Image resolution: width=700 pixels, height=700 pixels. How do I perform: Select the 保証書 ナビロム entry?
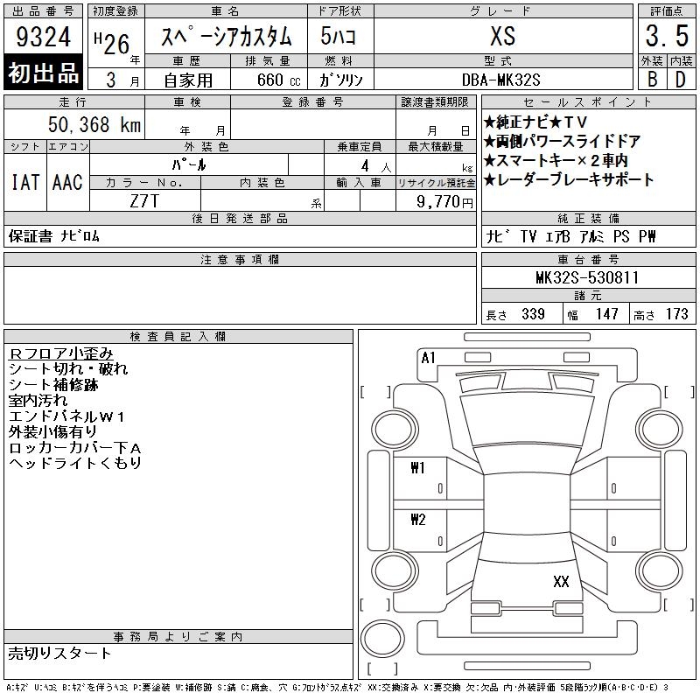click(54, 235)
